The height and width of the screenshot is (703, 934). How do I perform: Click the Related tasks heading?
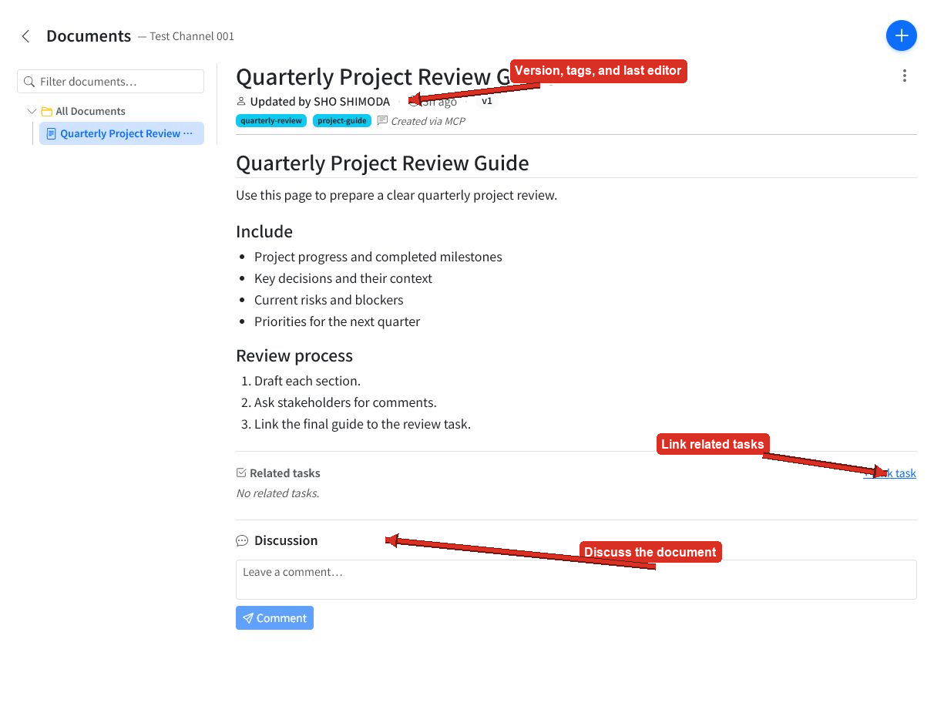click(x=285, y=473)
